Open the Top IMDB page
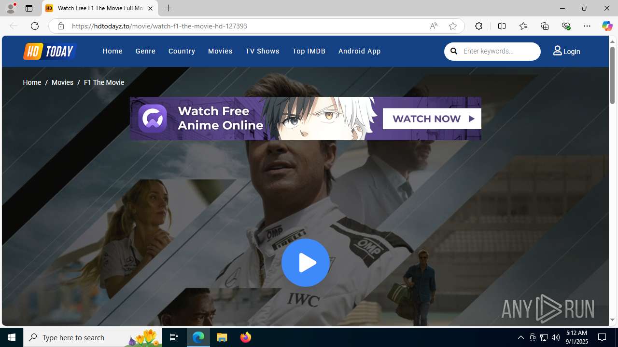 point(309,51)
